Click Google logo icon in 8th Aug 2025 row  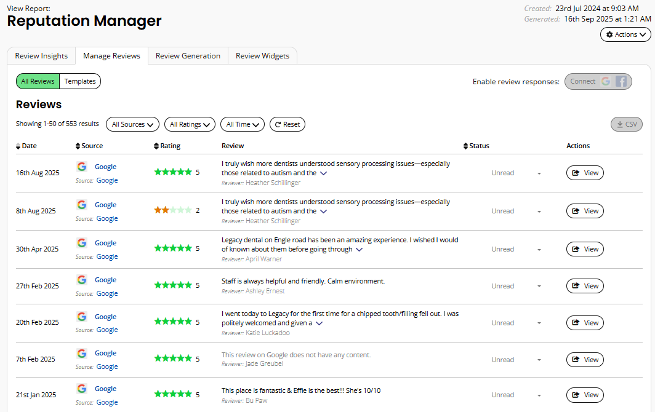point(82,205)
